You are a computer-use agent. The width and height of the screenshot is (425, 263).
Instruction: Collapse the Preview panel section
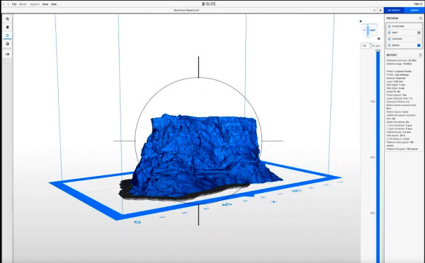(421, 18)
